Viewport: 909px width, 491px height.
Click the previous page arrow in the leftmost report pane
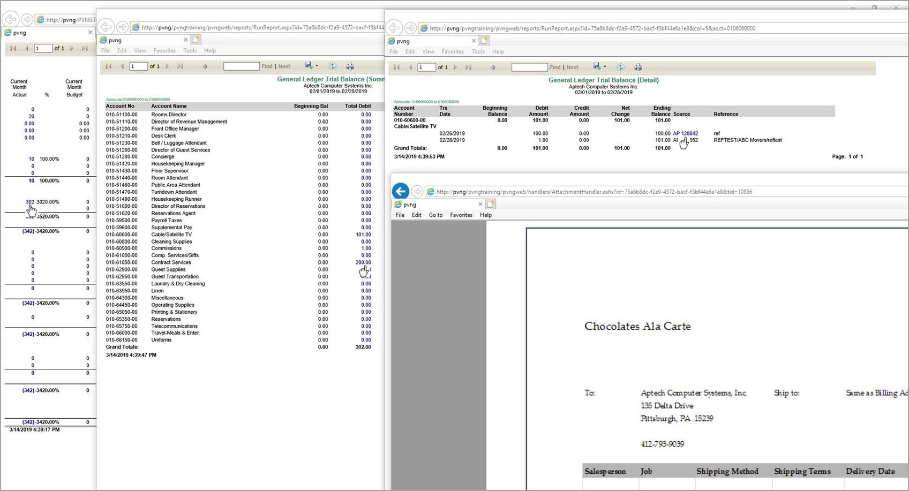[x=26, y=48]
